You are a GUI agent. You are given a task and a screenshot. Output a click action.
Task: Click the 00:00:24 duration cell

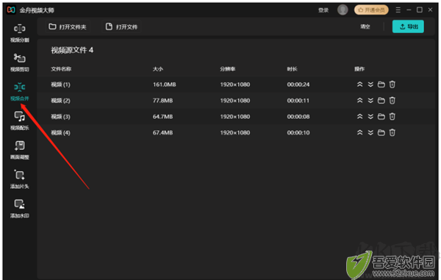click(298, 85)
